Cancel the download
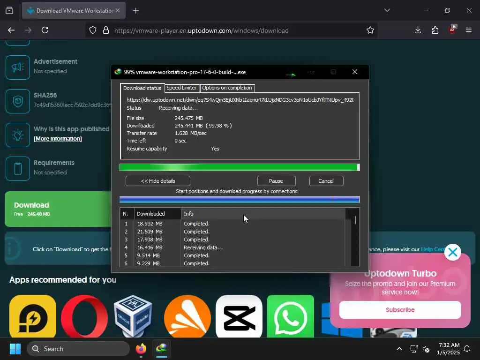The height and width of the screenshot is (360, 480). click(326, 181)
